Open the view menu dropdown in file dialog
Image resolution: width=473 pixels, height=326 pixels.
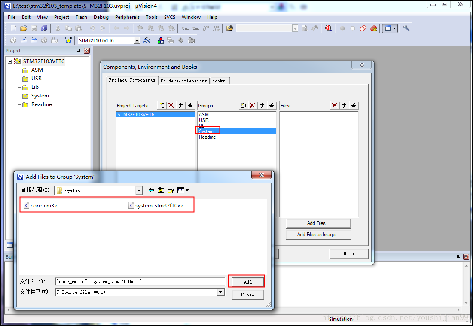coord(187,190)
